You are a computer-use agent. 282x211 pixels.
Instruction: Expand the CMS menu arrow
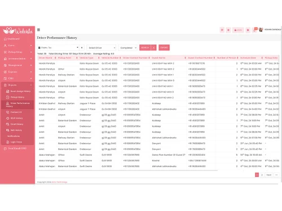pyautogui.click(x=31, y=78)
